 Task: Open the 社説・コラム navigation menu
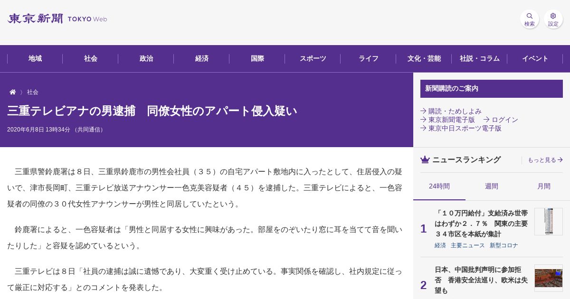coord(480,59)
